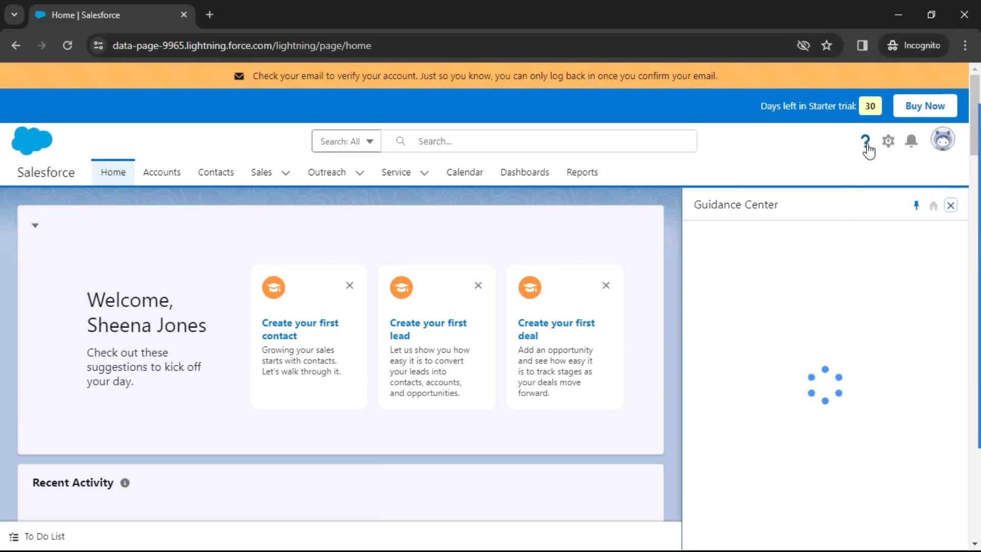Click the Welcome, Sheena Jones heading

146,312
